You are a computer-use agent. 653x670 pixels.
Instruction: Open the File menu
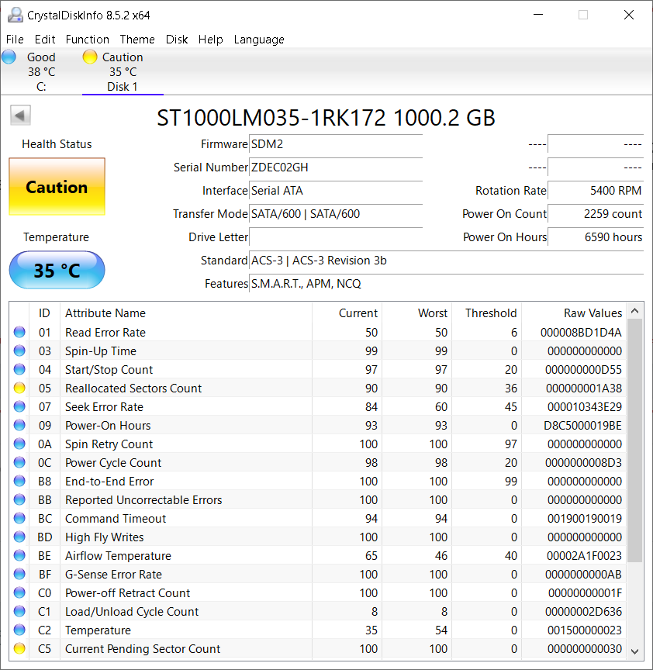[x=15, y=40]
